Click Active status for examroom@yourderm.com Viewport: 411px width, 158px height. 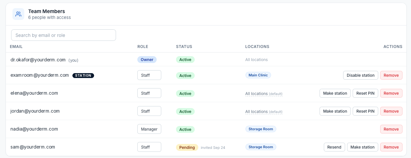(x=185, y=75)
